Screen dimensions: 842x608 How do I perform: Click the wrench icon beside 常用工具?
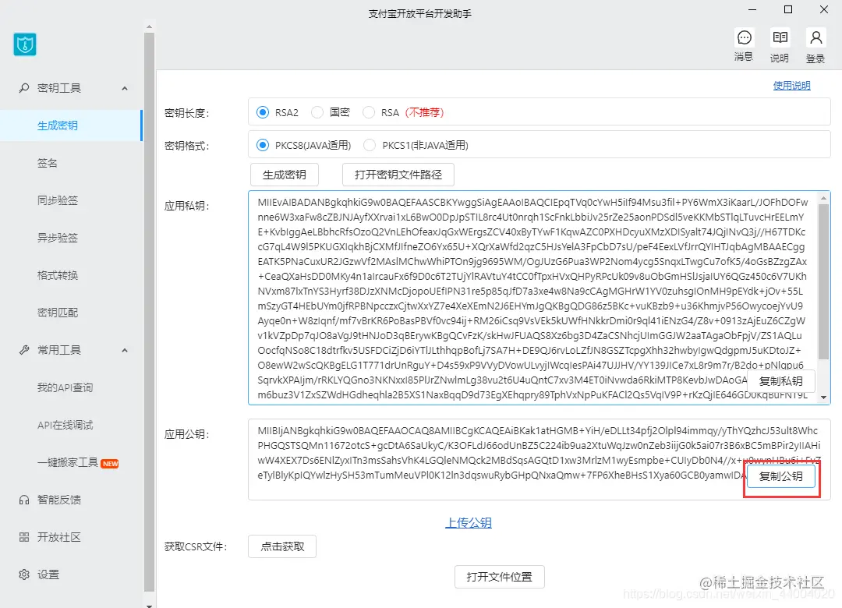[x=24, y=350]
